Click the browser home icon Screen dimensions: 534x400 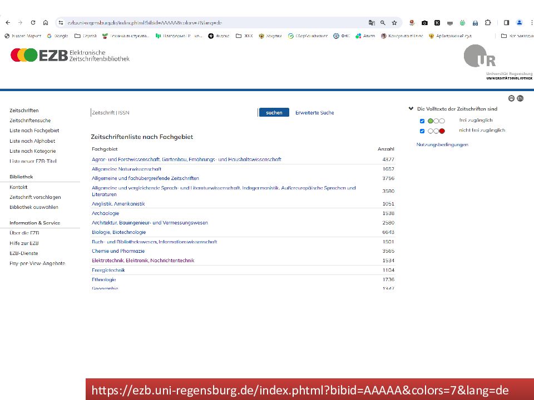(46, 23)
